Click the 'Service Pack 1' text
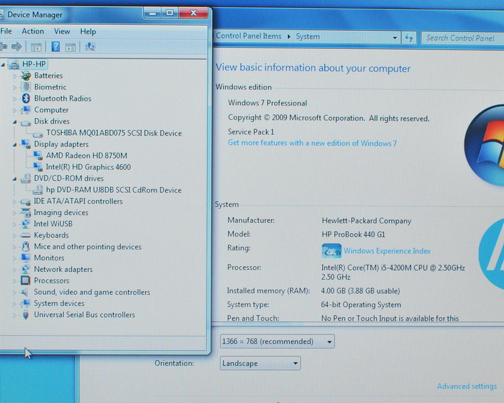 click(x=251, y=132)
